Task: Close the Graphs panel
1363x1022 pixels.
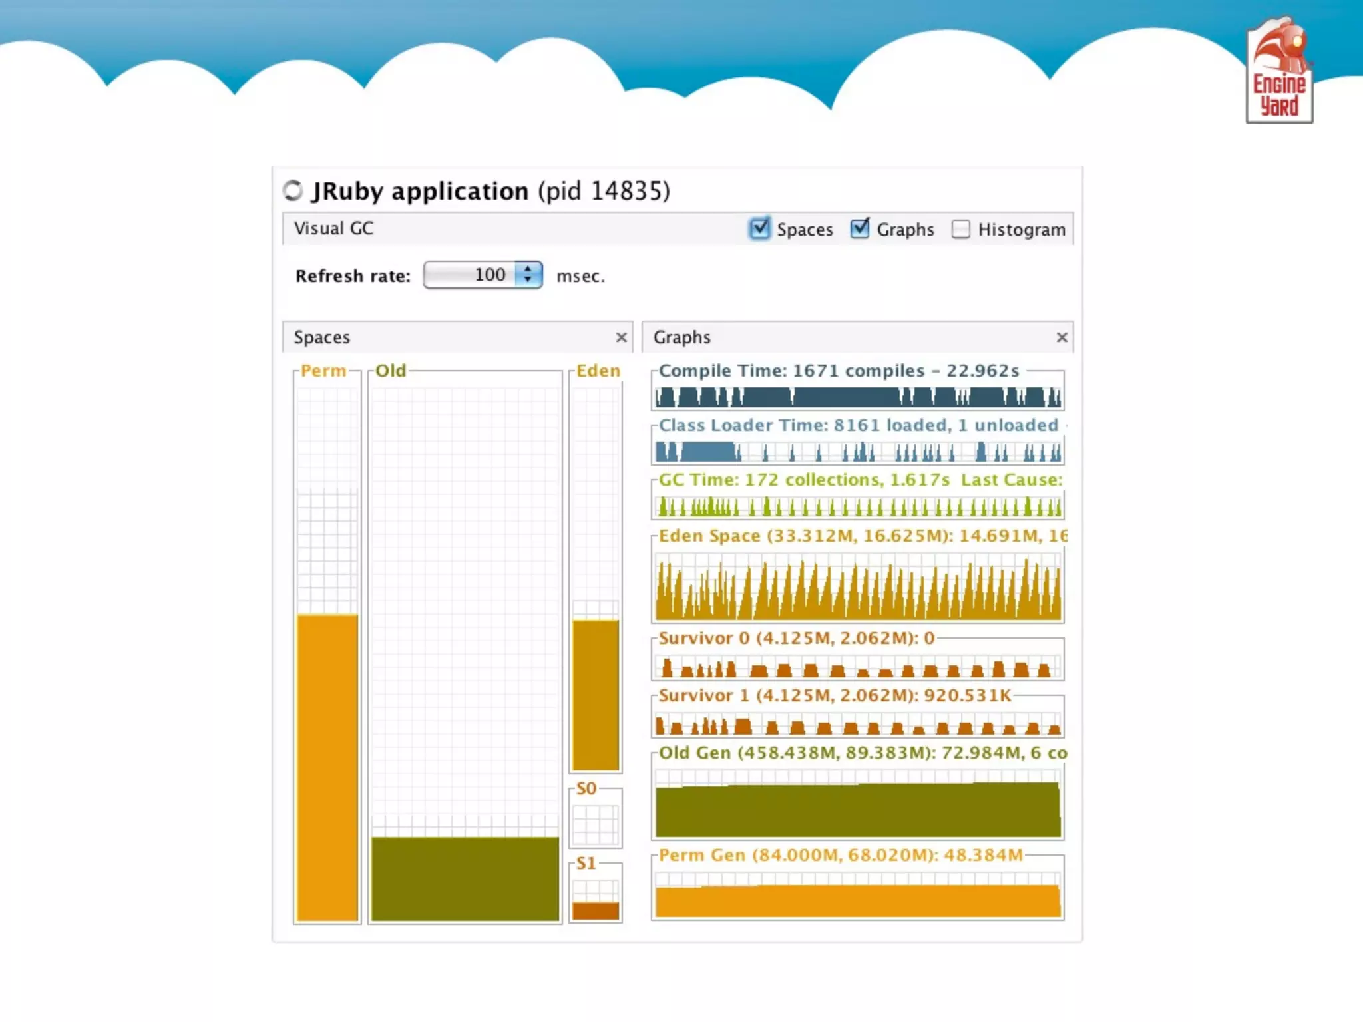Action: click(x=1062, y=337)
